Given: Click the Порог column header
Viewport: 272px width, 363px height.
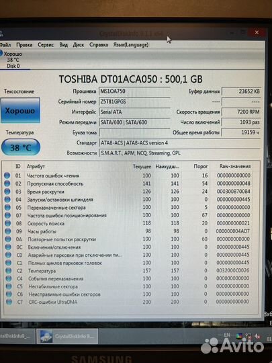Looking at the screenshot, I should tap(201, 167).
